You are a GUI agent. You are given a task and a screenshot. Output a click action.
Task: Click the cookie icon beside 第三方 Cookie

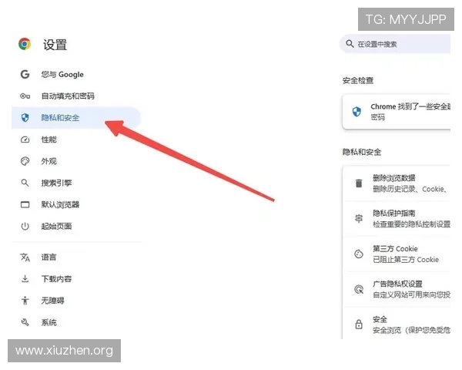point(359,254)
